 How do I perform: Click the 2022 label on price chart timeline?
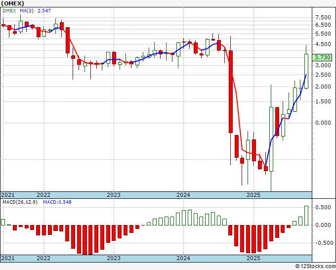click(x=43, y=195)
